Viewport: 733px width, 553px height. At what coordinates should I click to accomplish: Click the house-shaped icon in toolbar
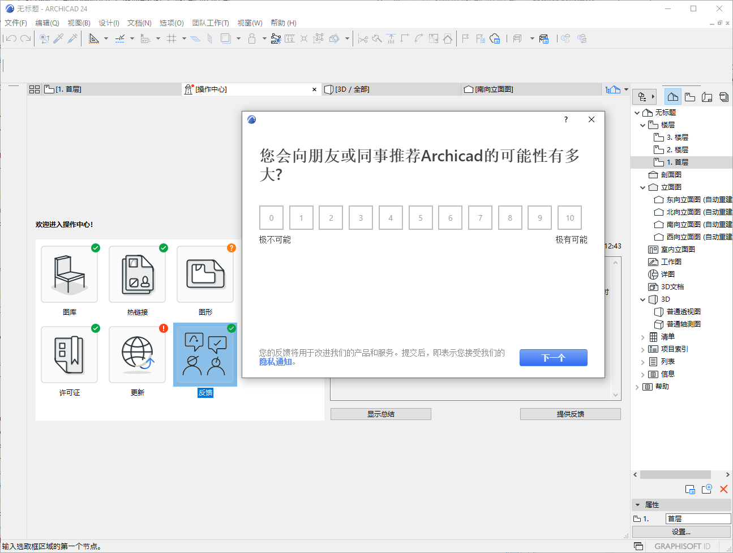point(448,38)
